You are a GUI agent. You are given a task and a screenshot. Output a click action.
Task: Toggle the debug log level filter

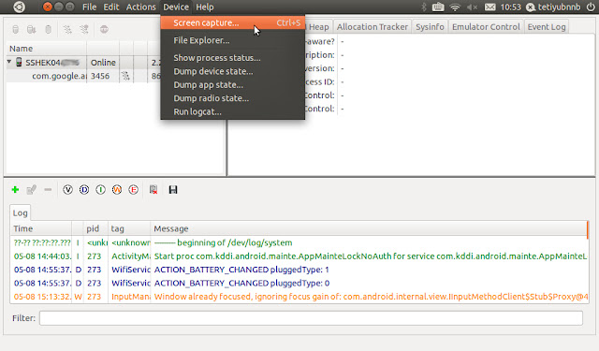(84, 190)
